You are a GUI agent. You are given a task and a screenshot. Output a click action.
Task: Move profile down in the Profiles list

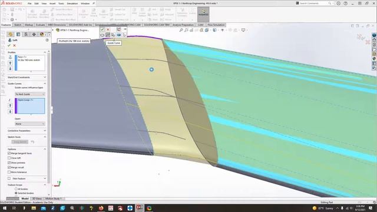click(10, 68)
